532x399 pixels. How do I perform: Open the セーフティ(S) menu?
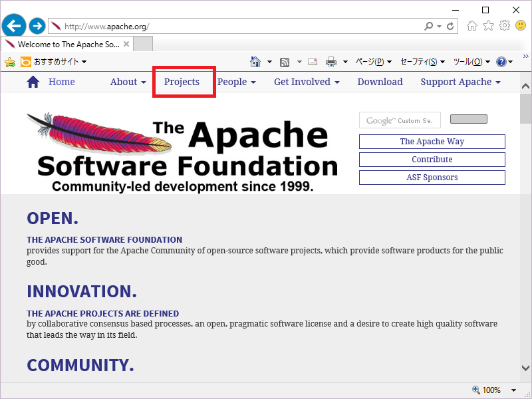pyautogui.click(x=422, y=62)
